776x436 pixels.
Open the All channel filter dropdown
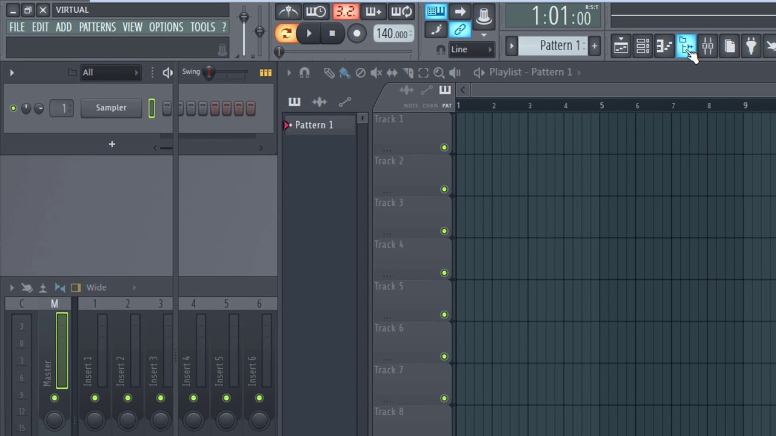(x=110, y=73)
